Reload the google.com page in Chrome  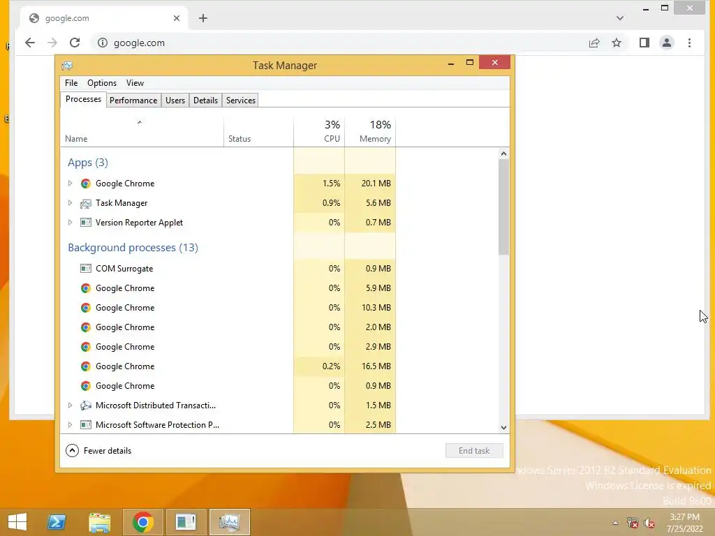(x=75, y=43)
